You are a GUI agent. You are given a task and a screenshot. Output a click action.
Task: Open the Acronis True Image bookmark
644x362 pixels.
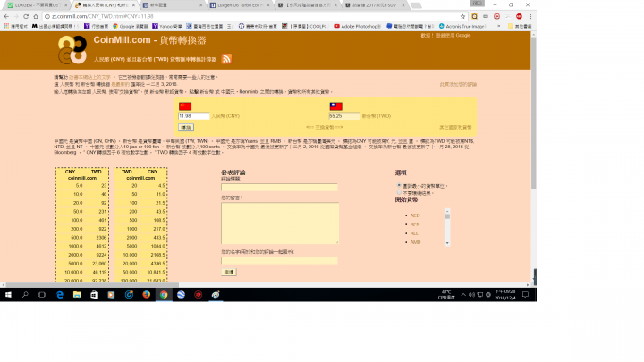462,26
